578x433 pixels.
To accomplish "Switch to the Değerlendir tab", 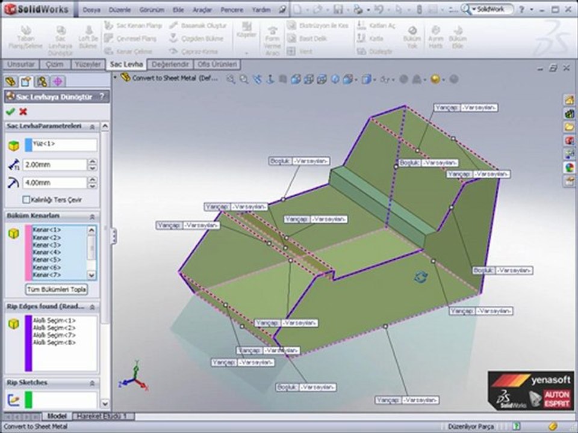I will pos(170,64).
